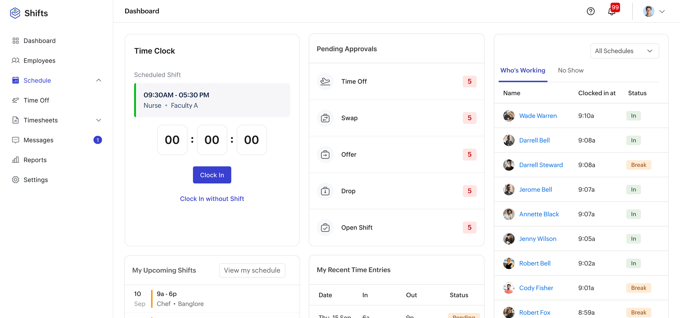This screenshot has height=318, width=680.
Task: Click the Messages chat icon
Action: click(15, 140)
